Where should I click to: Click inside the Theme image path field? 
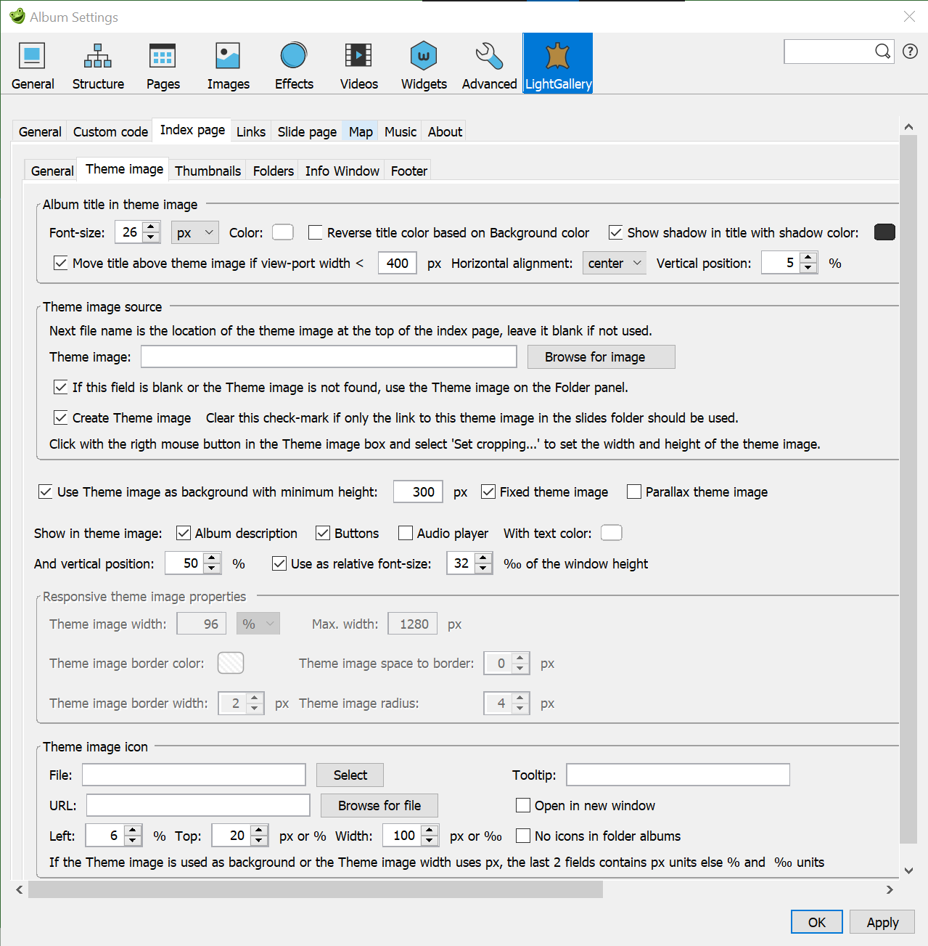328,356
